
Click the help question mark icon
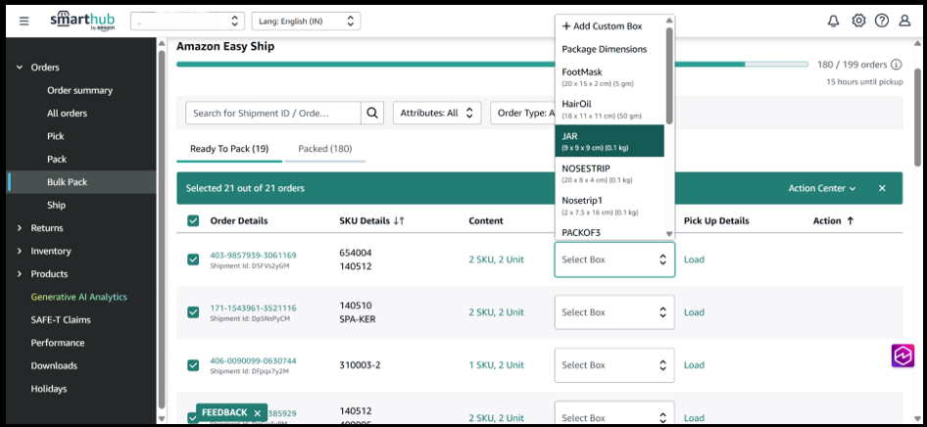[x=882, y=21]
